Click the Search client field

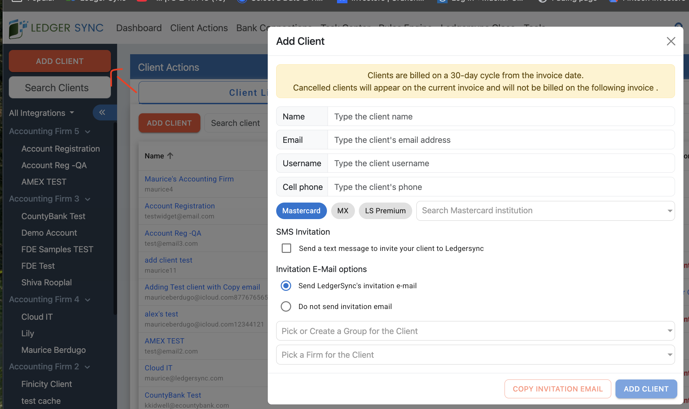tap(236, 123)
